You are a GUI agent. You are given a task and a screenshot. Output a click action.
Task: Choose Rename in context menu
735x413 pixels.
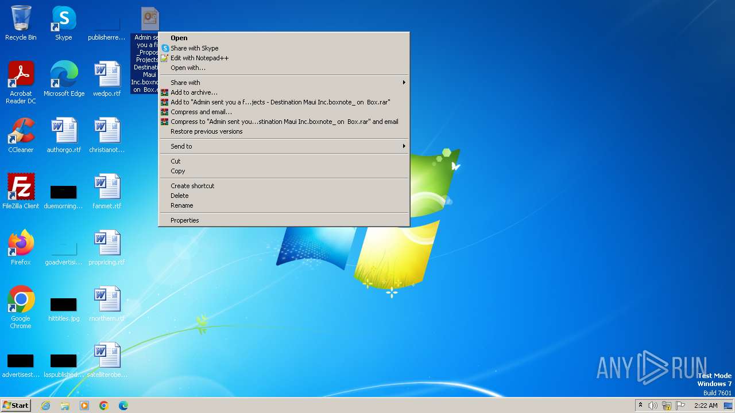point(284,205)
